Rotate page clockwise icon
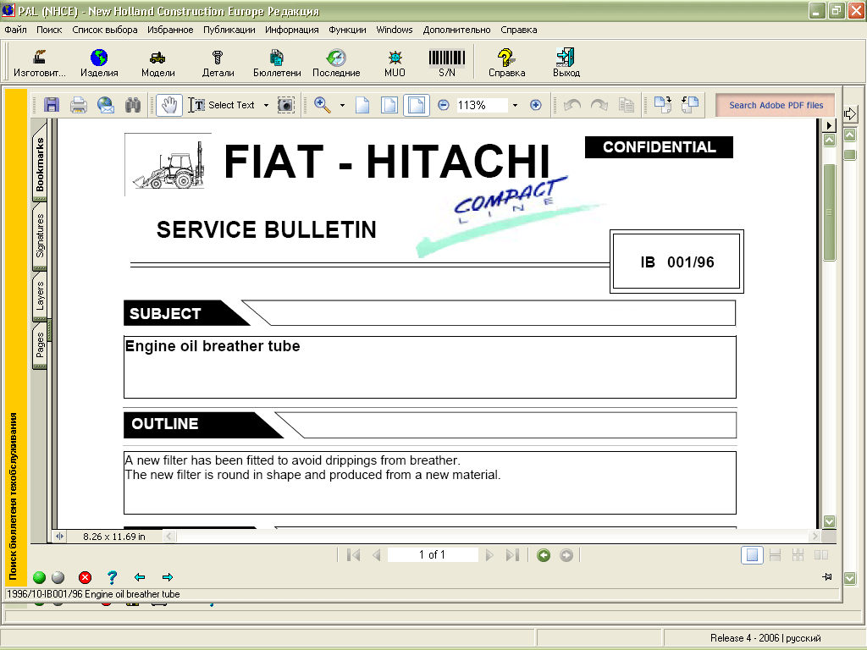 point(663,104)
